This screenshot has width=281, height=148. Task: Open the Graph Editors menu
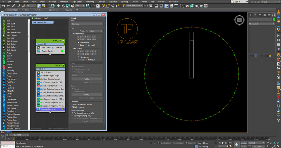click(77, 2)
